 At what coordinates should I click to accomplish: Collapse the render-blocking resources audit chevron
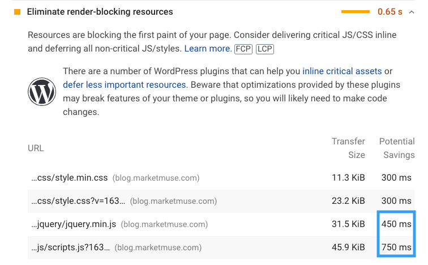coord(412,12)
